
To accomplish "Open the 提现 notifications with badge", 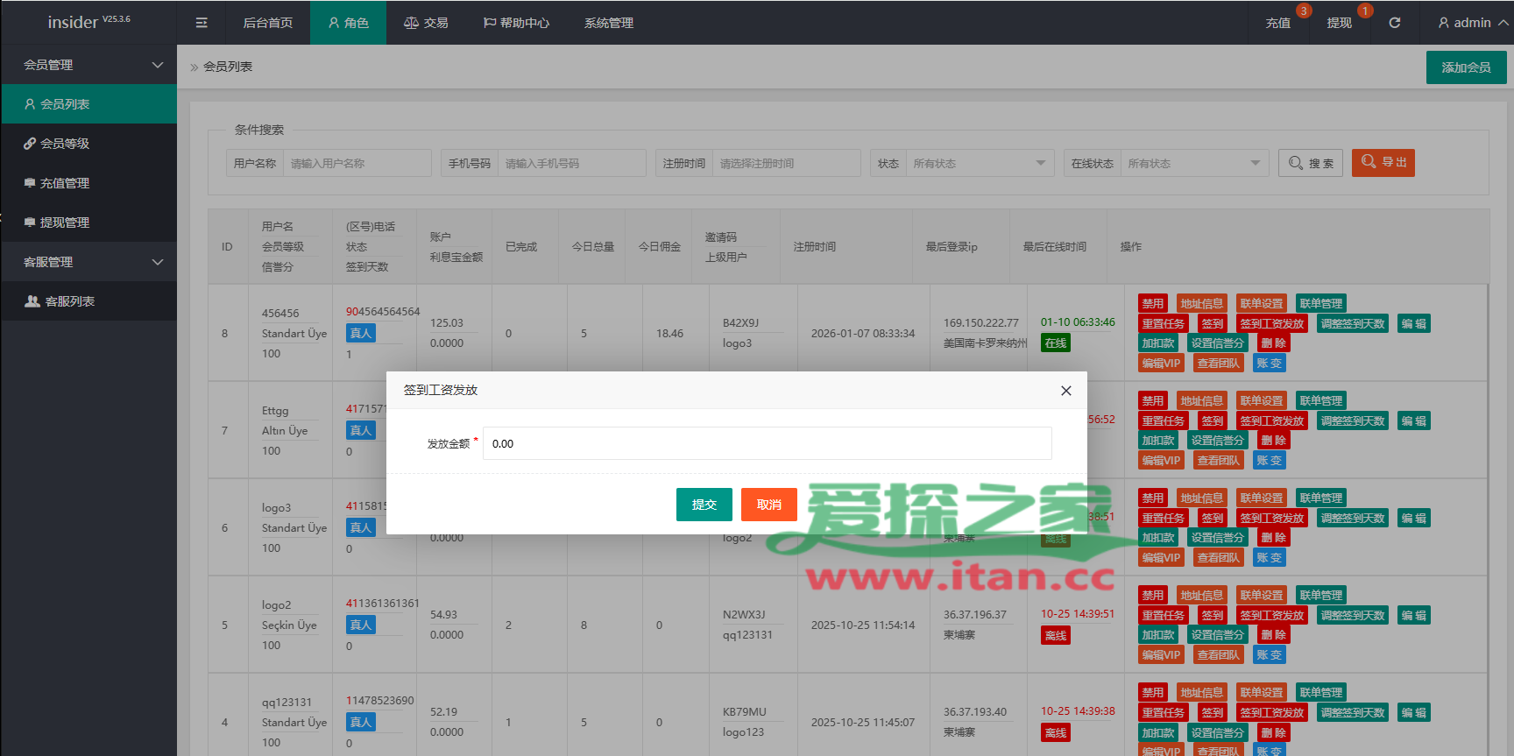I will (1339, 23).
